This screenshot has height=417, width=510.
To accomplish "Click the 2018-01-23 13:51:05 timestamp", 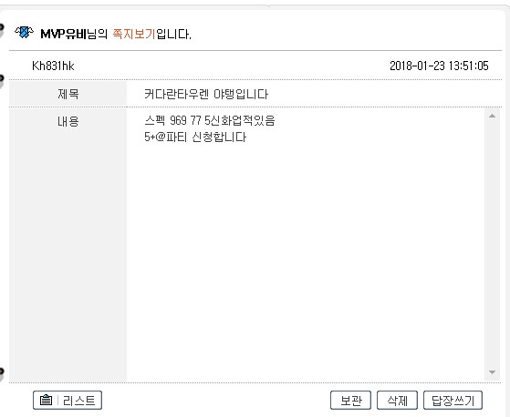I will pos(439,66).
